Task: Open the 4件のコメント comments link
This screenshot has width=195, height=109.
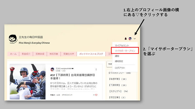Action: tap(67, 95)
